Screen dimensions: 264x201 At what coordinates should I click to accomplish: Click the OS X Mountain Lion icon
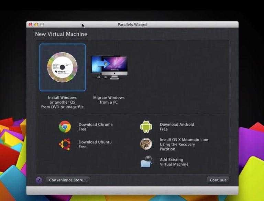[146, 144]
